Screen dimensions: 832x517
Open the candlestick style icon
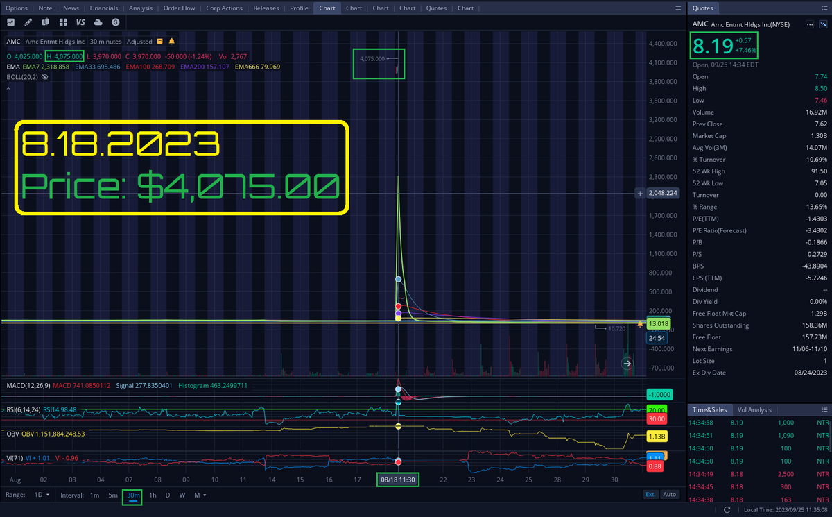(x=46, y=22)
